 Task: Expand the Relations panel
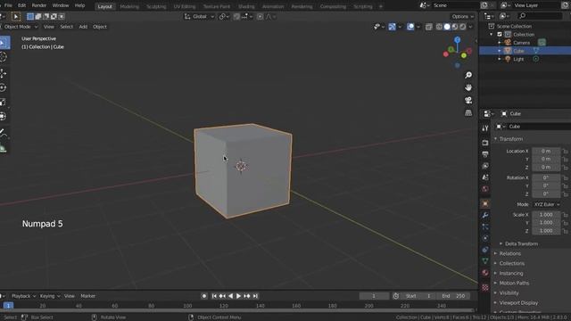509,253
